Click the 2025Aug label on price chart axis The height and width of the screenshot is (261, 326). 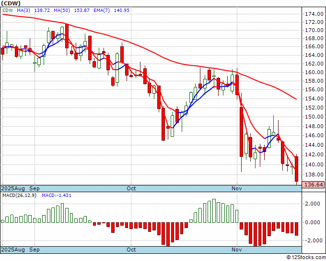13,188
